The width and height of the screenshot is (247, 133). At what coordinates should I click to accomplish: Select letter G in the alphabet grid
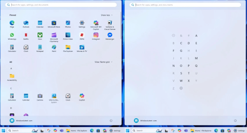coord(181,51)
